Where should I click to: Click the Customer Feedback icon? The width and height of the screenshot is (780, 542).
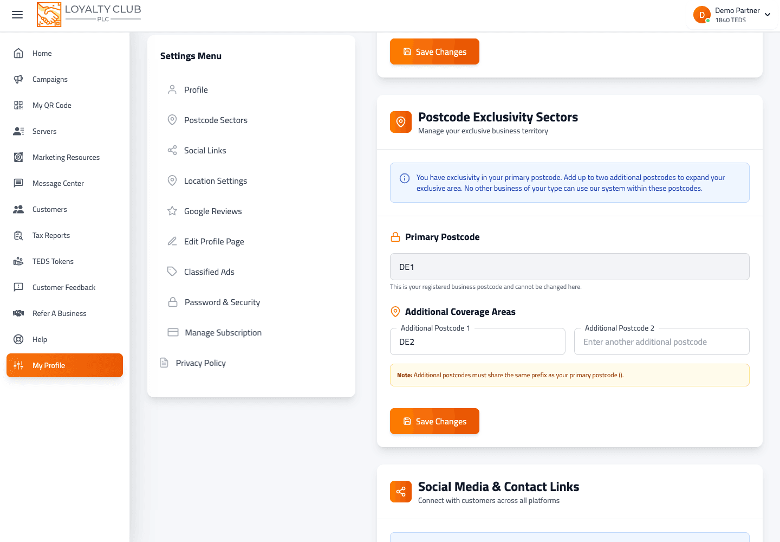18,287
